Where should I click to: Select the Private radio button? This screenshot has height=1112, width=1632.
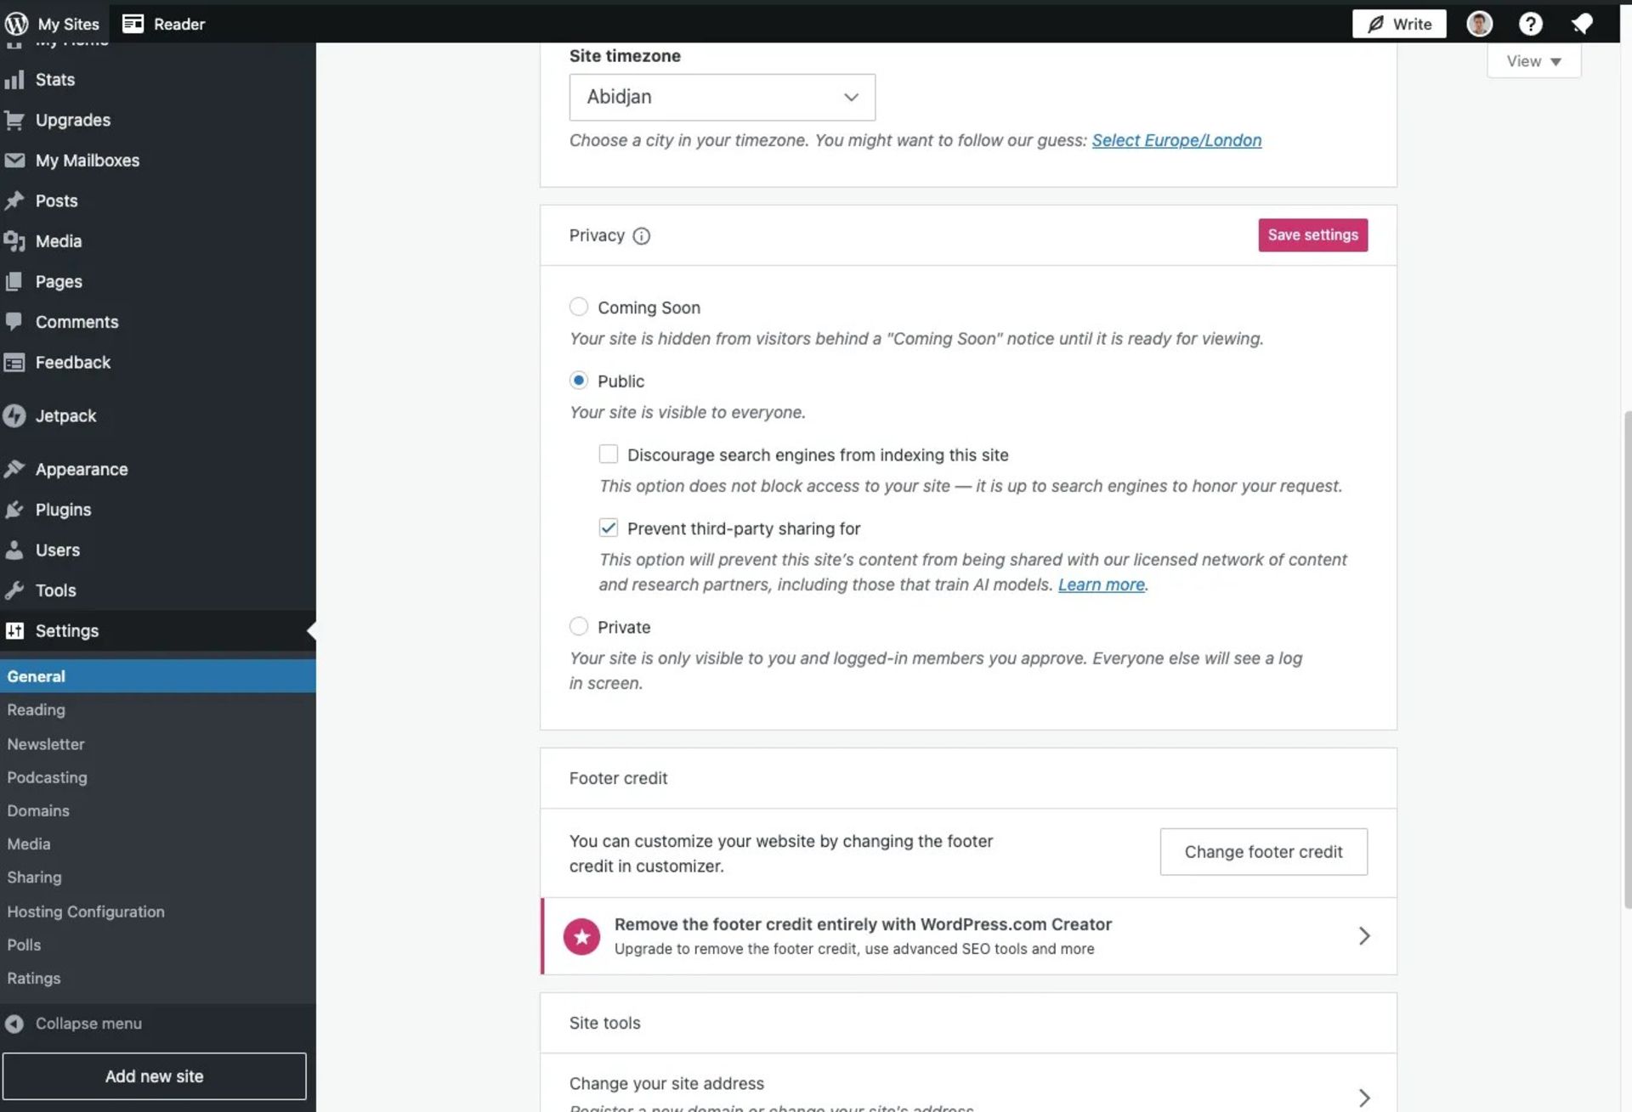click(x=579, y=626)
